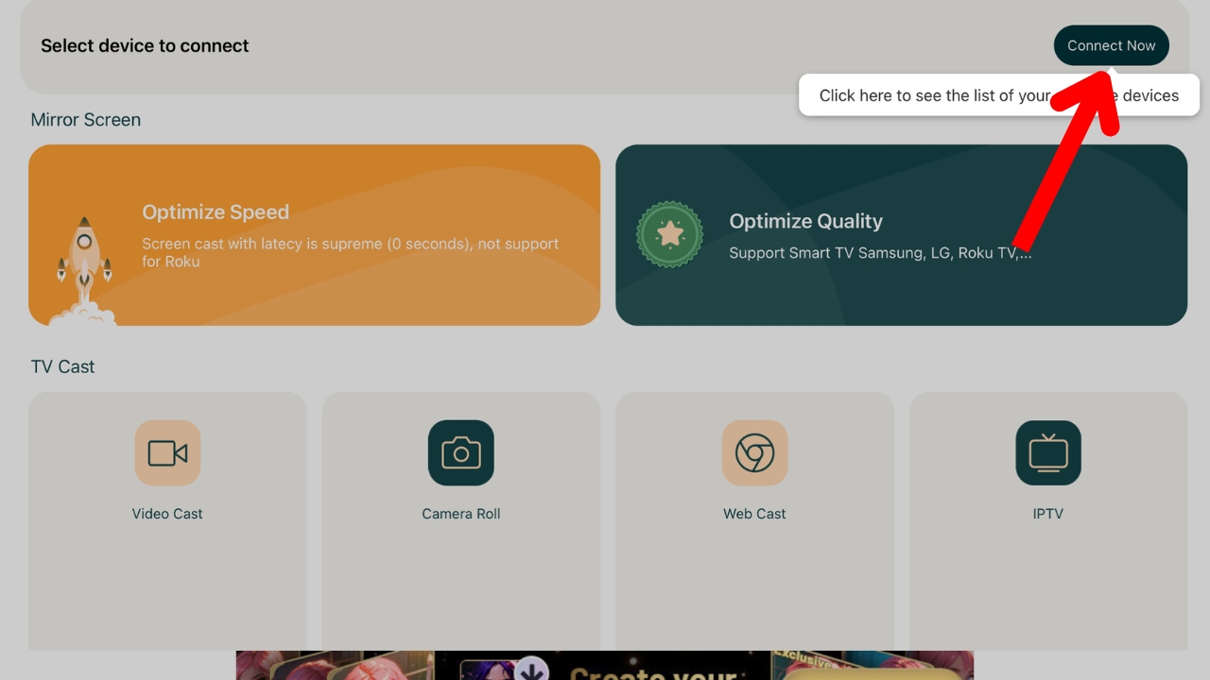Click the 'Select device to connect' text
Viewport: 1210px width, 680px height.
click(145, 45)
